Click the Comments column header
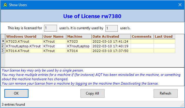Viewport: 185px width, 108px height. point(142,36)
